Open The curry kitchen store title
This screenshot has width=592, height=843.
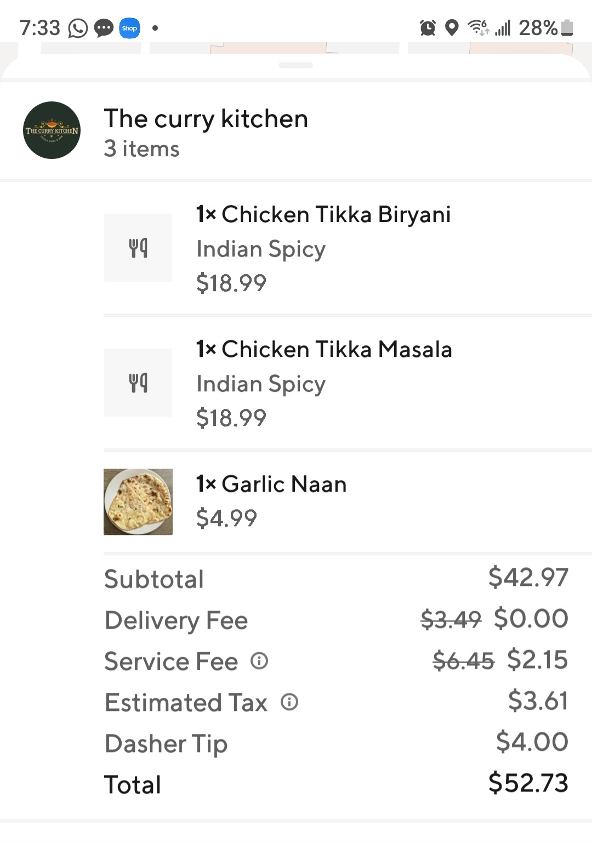[206, 119]
